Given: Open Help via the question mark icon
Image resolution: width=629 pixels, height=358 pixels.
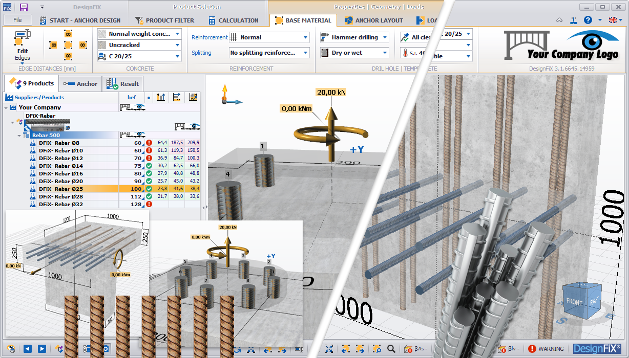Looking at the screenshot, I should pyautogui.click(x=588, y=20).
